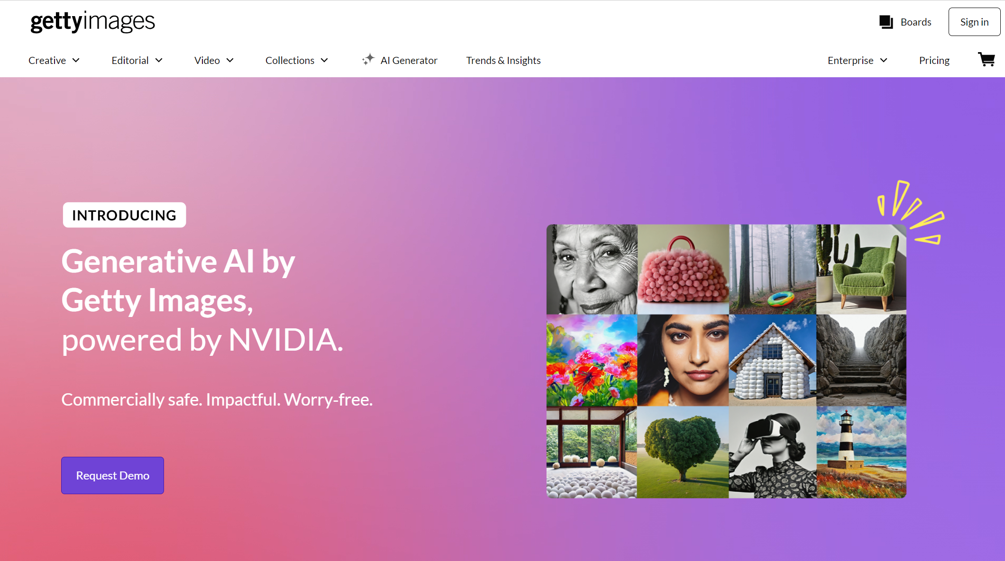This screenshot has width=1005, height=561.
Task: Click the AI Generator sparkle icon
Action: (369, 60)
